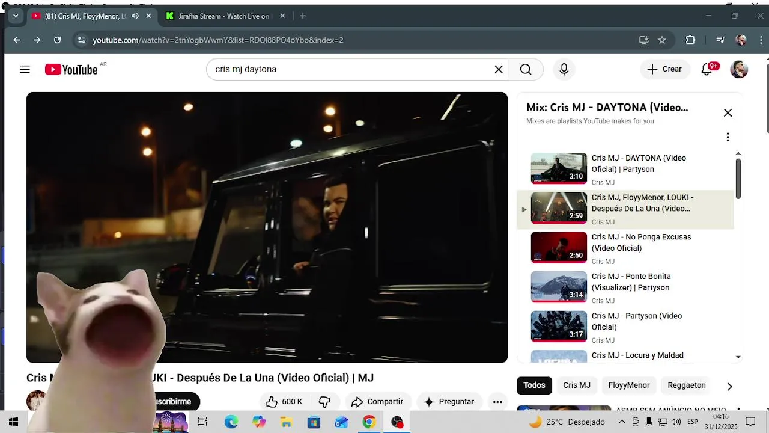This screenshot has width=769, height=433.
Task: Reload the YouTube page
Action: pos(58,40)
